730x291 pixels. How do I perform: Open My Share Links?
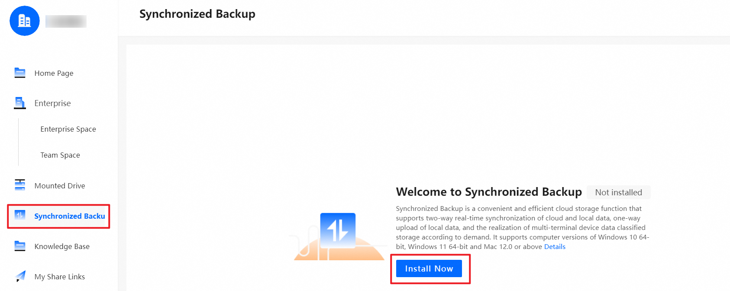(x=60, y=277)
